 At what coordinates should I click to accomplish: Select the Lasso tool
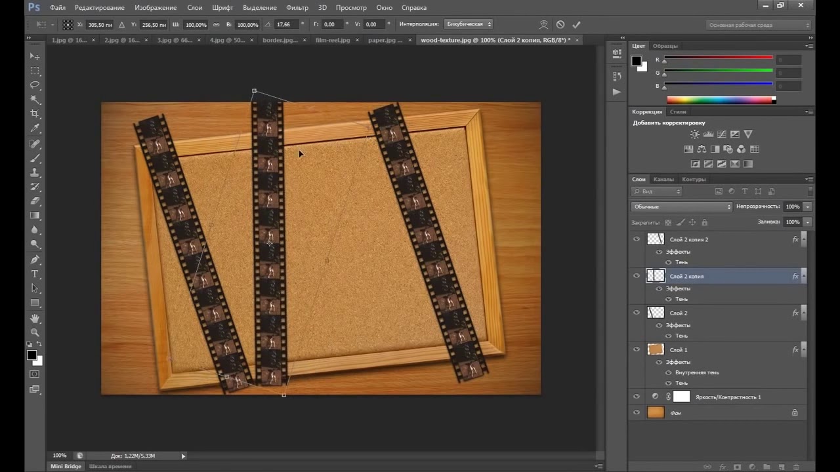(35, 85)
